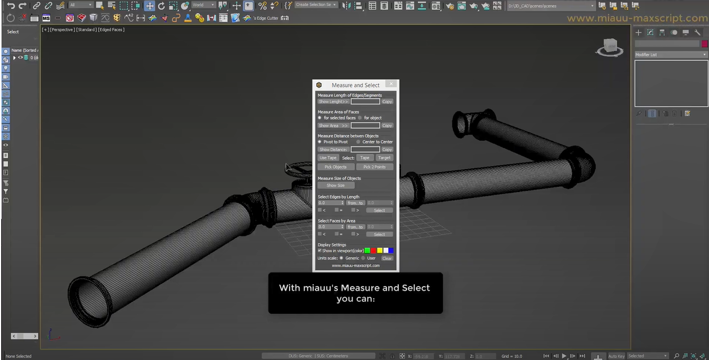The height and width of the screenshot is (360, 709).
Task: Activate the Select and Scale tool
Action: click(173, 5)
